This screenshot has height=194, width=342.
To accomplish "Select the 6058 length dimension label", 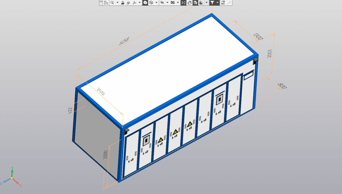I will click(x=124, y=41).
